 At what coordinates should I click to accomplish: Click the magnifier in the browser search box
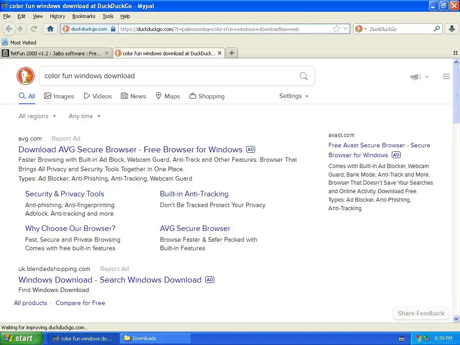tap(437, 28)
